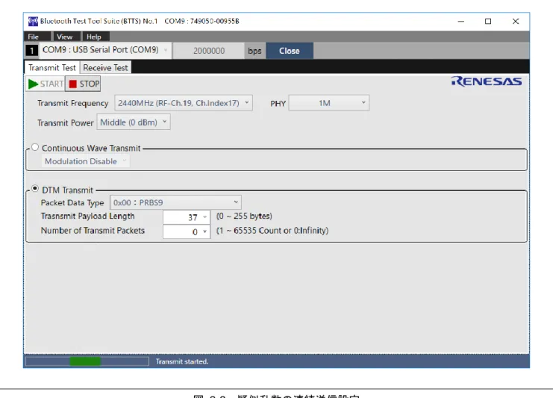The height and width of the screenshot is (398, 553).
Task: Open the Modulation Disable dropdown
Action: (86, 161)
